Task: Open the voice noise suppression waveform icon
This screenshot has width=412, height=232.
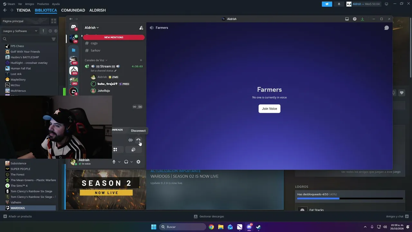Action: click(130, 140)
